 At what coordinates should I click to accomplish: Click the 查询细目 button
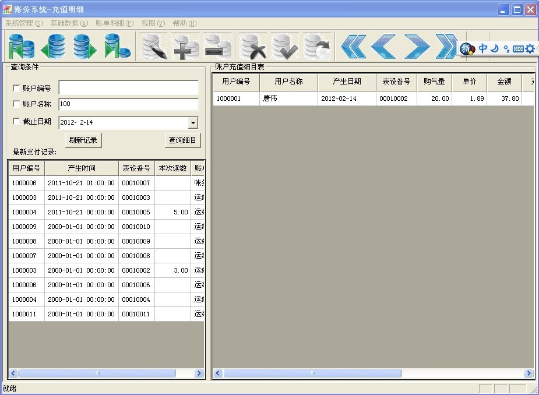point(182,140)
